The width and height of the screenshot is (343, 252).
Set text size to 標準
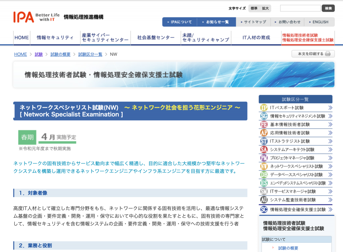(x=254, y=8)
